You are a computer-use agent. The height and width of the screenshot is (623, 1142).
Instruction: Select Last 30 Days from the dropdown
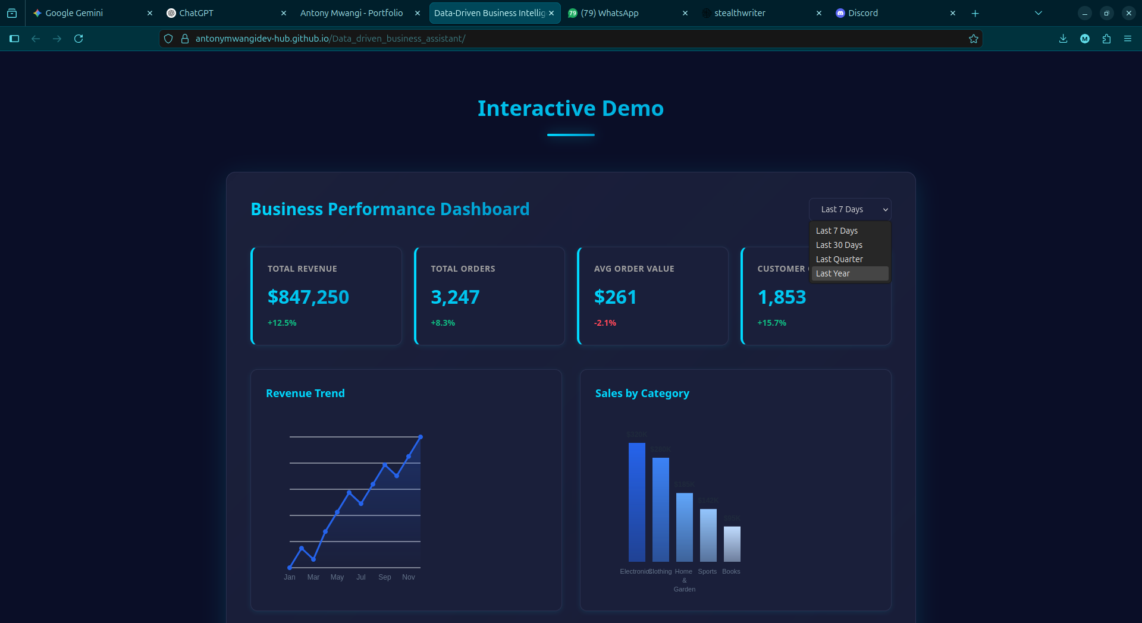[839, 245]
